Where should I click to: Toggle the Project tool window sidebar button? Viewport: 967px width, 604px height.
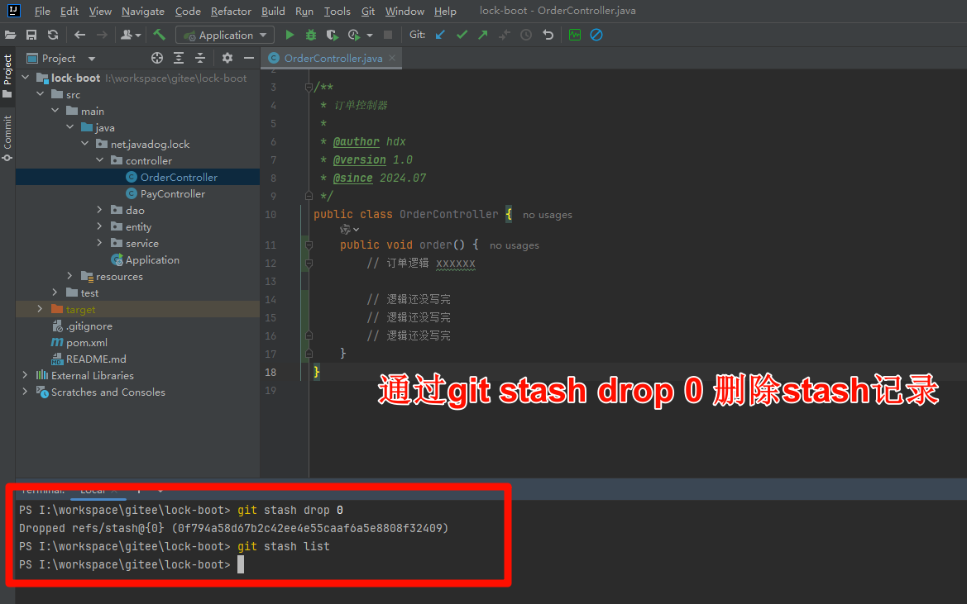(x=7, y=74)
